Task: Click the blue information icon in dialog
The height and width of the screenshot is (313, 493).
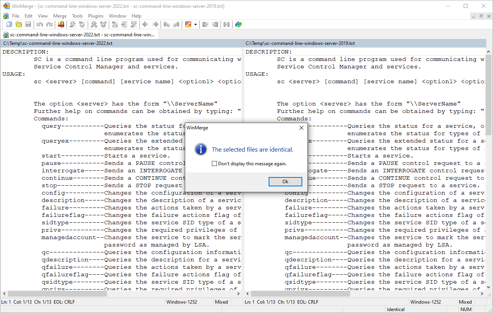Action: 201,149
